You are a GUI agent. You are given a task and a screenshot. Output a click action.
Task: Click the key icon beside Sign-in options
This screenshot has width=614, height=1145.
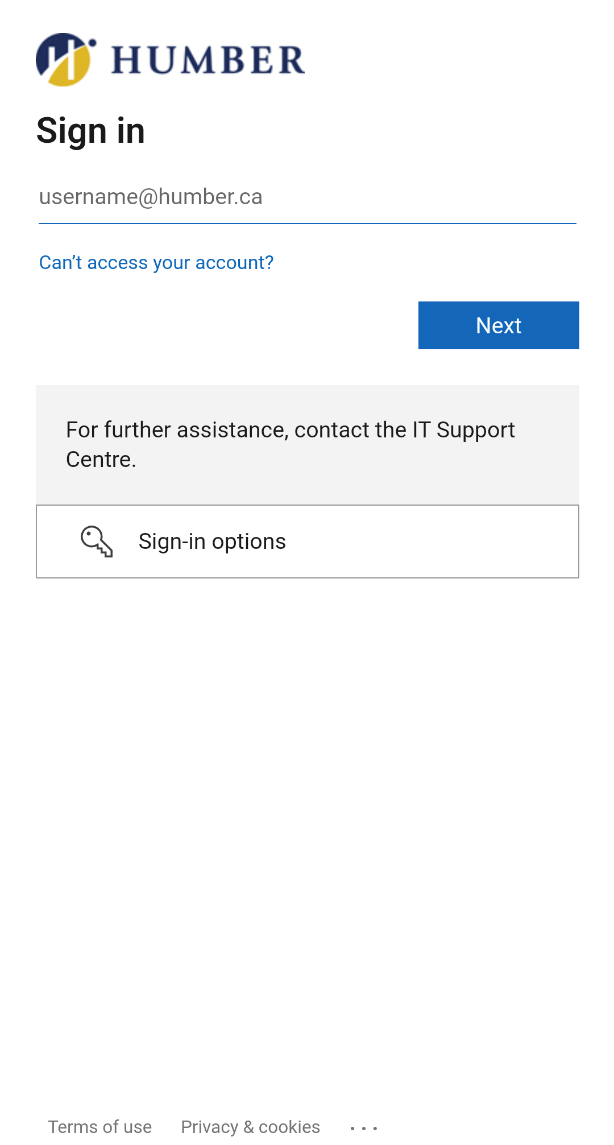coord(97,542)
